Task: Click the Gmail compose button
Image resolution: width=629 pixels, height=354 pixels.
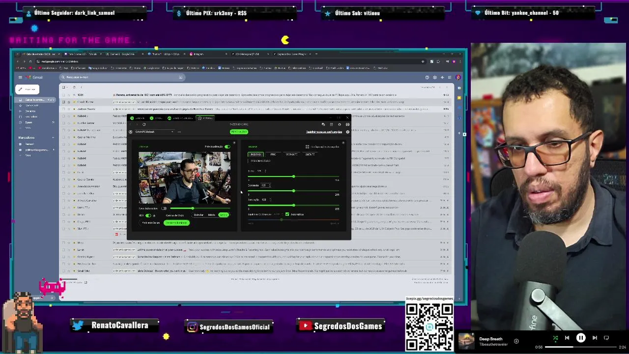Action: (28, 89)
